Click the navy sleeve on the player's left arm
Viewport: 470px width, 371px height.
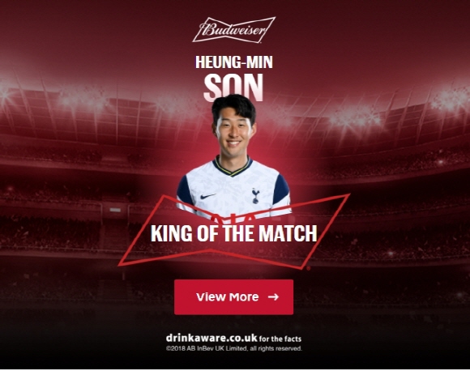281,190
